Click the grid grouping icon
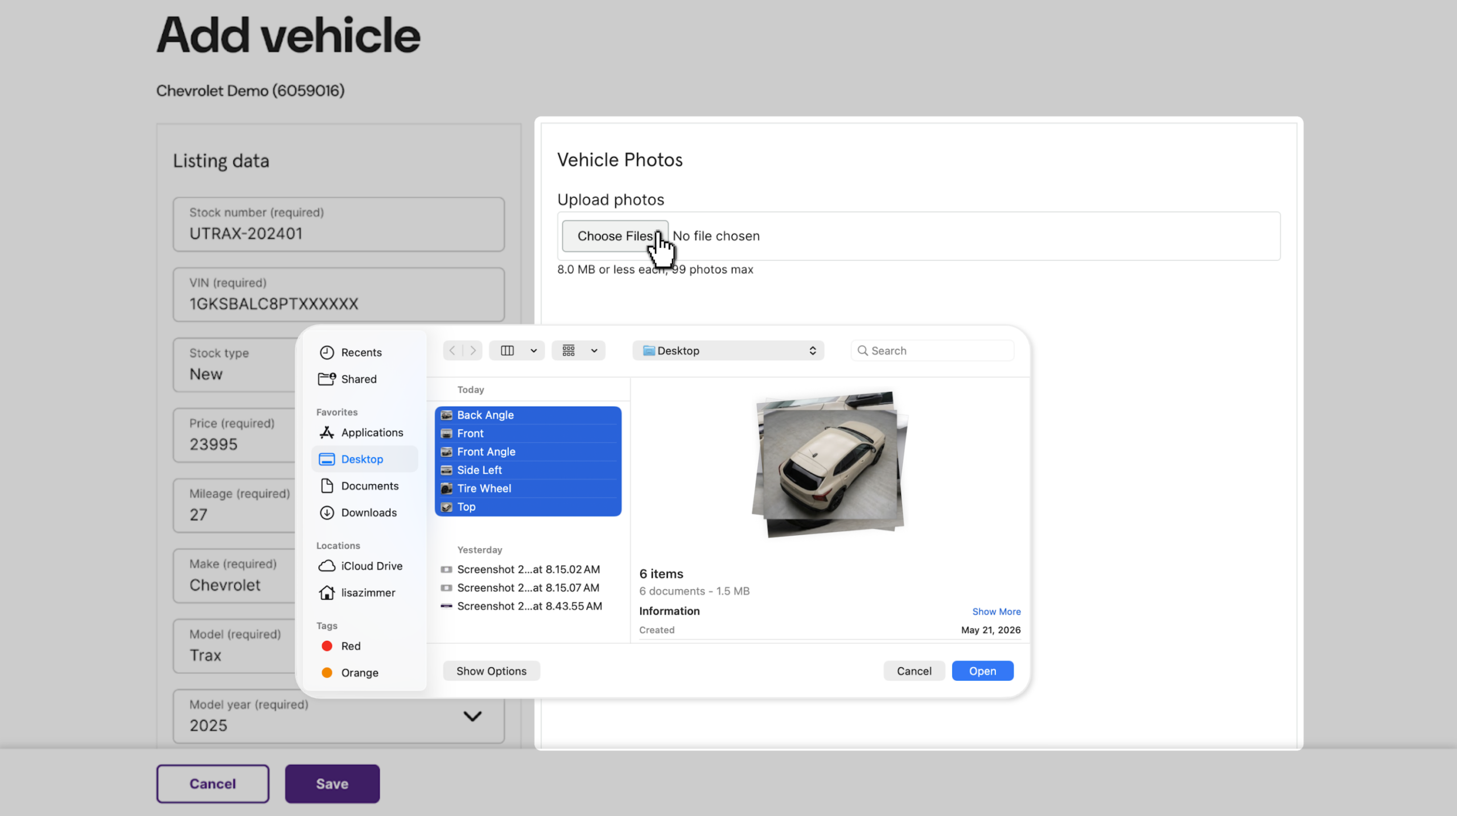This screenshot has height=816, width=1457. [569, 350]
